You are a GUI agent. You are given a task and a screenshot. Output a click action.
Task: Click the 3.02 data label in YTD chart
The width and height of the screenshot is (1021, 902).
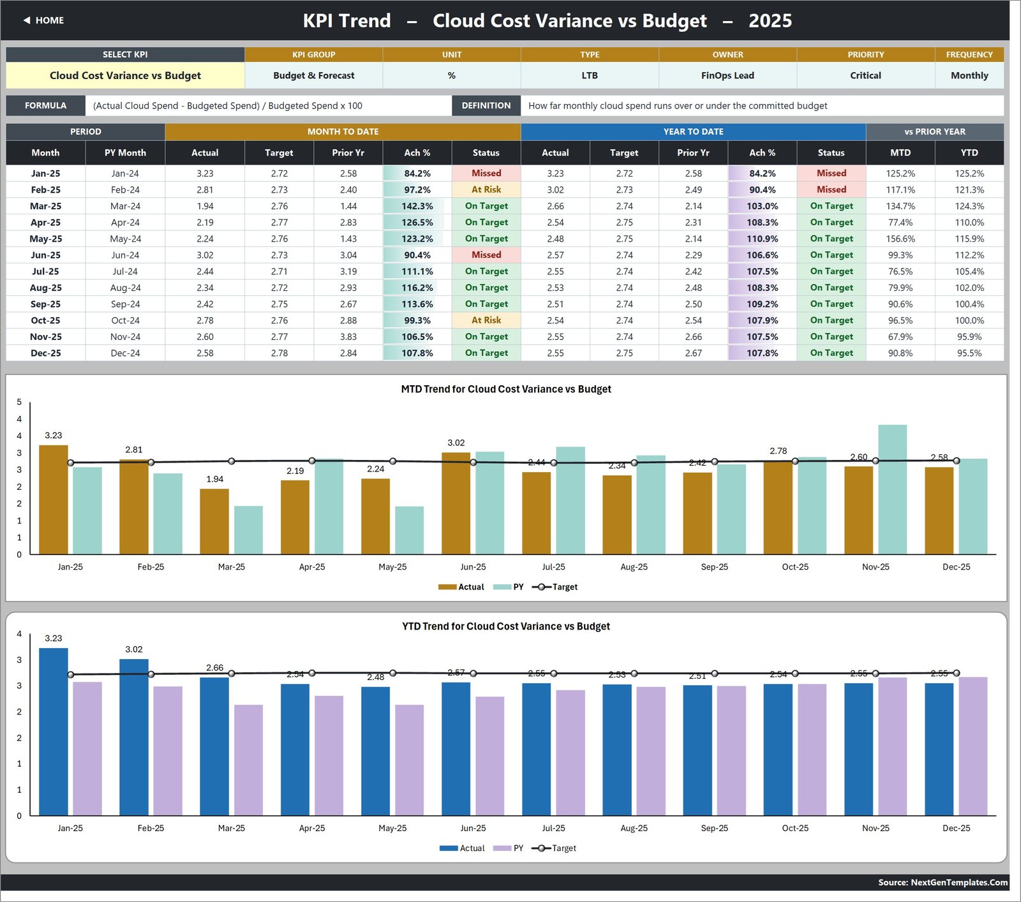[134, 649]
